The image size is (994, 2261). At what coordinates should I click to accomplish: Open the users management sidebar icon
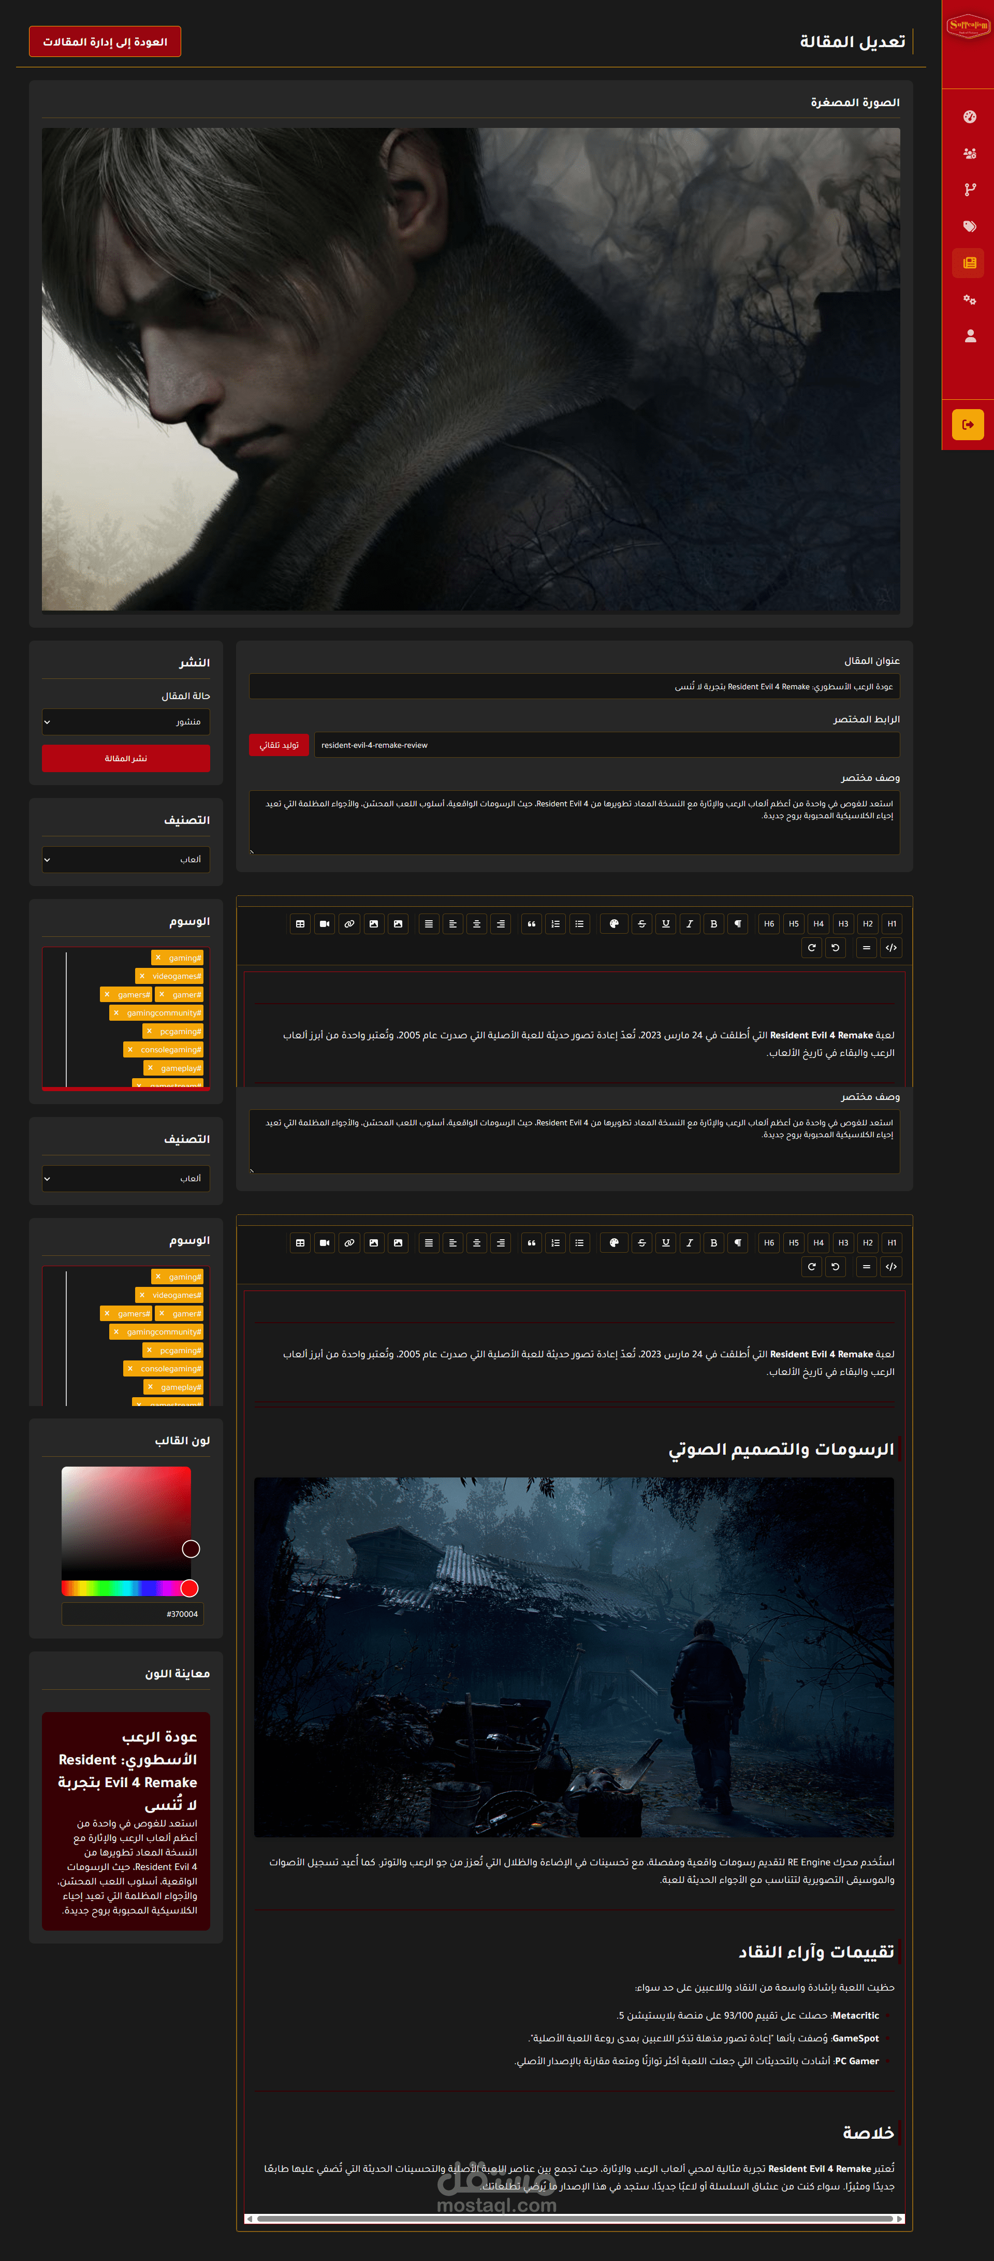tap(969, 154)
